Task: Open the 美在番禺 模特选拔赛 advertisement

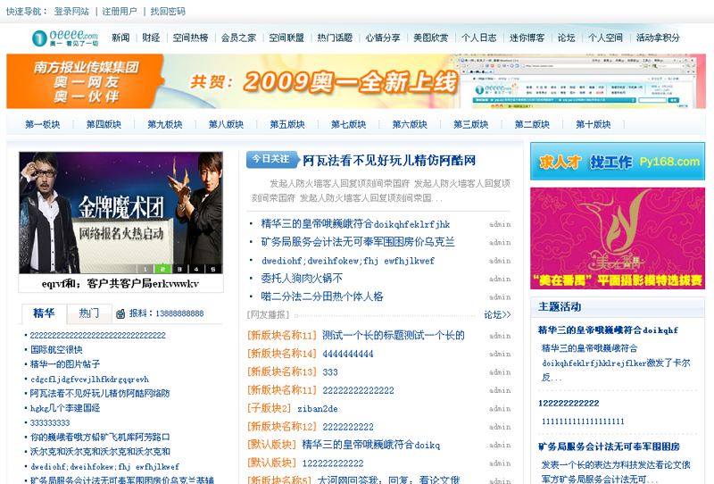Action: click(x=618, y=238)
